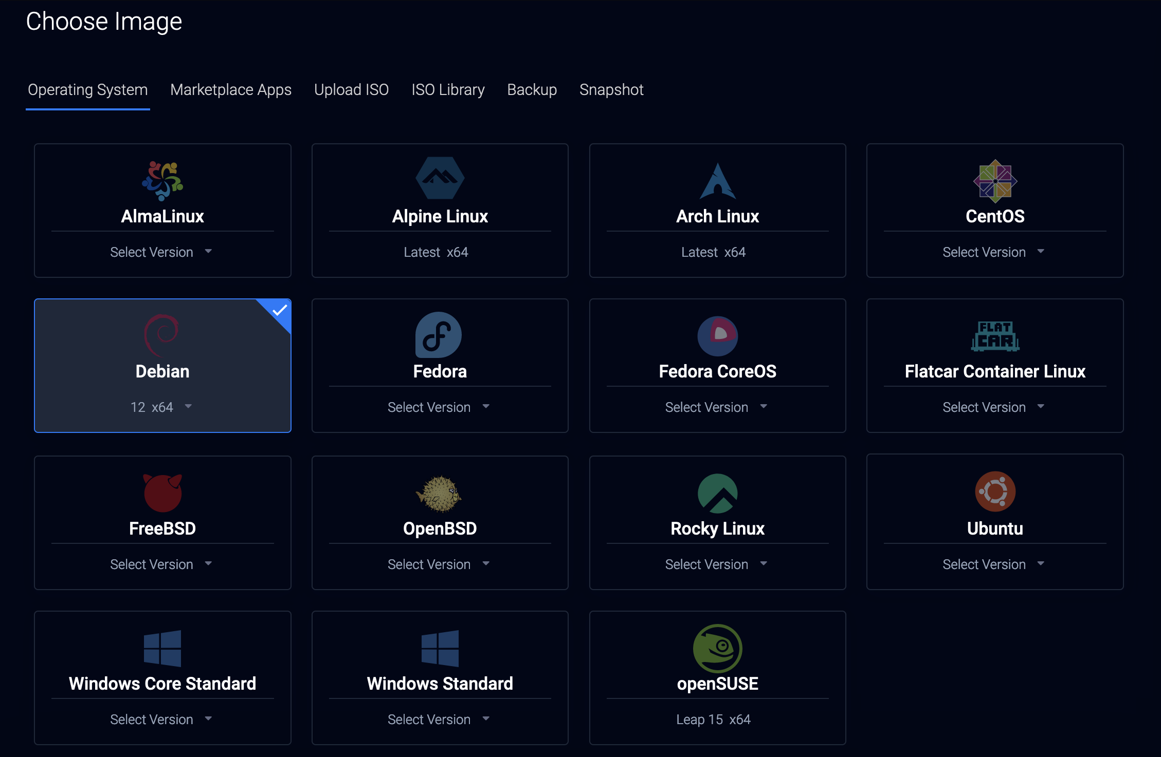The width and height of the screenshot is (1161, 757).
Task: Click the CentOS pinwheel logo
Action: pyautogui.click(x=995, y=181)
